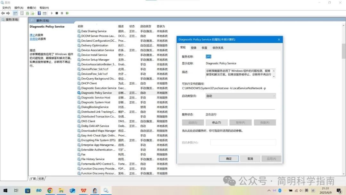Select the Downloaded Maps Manager service
Viewport: 346px width, 195px height.
[x=122, y=131]
